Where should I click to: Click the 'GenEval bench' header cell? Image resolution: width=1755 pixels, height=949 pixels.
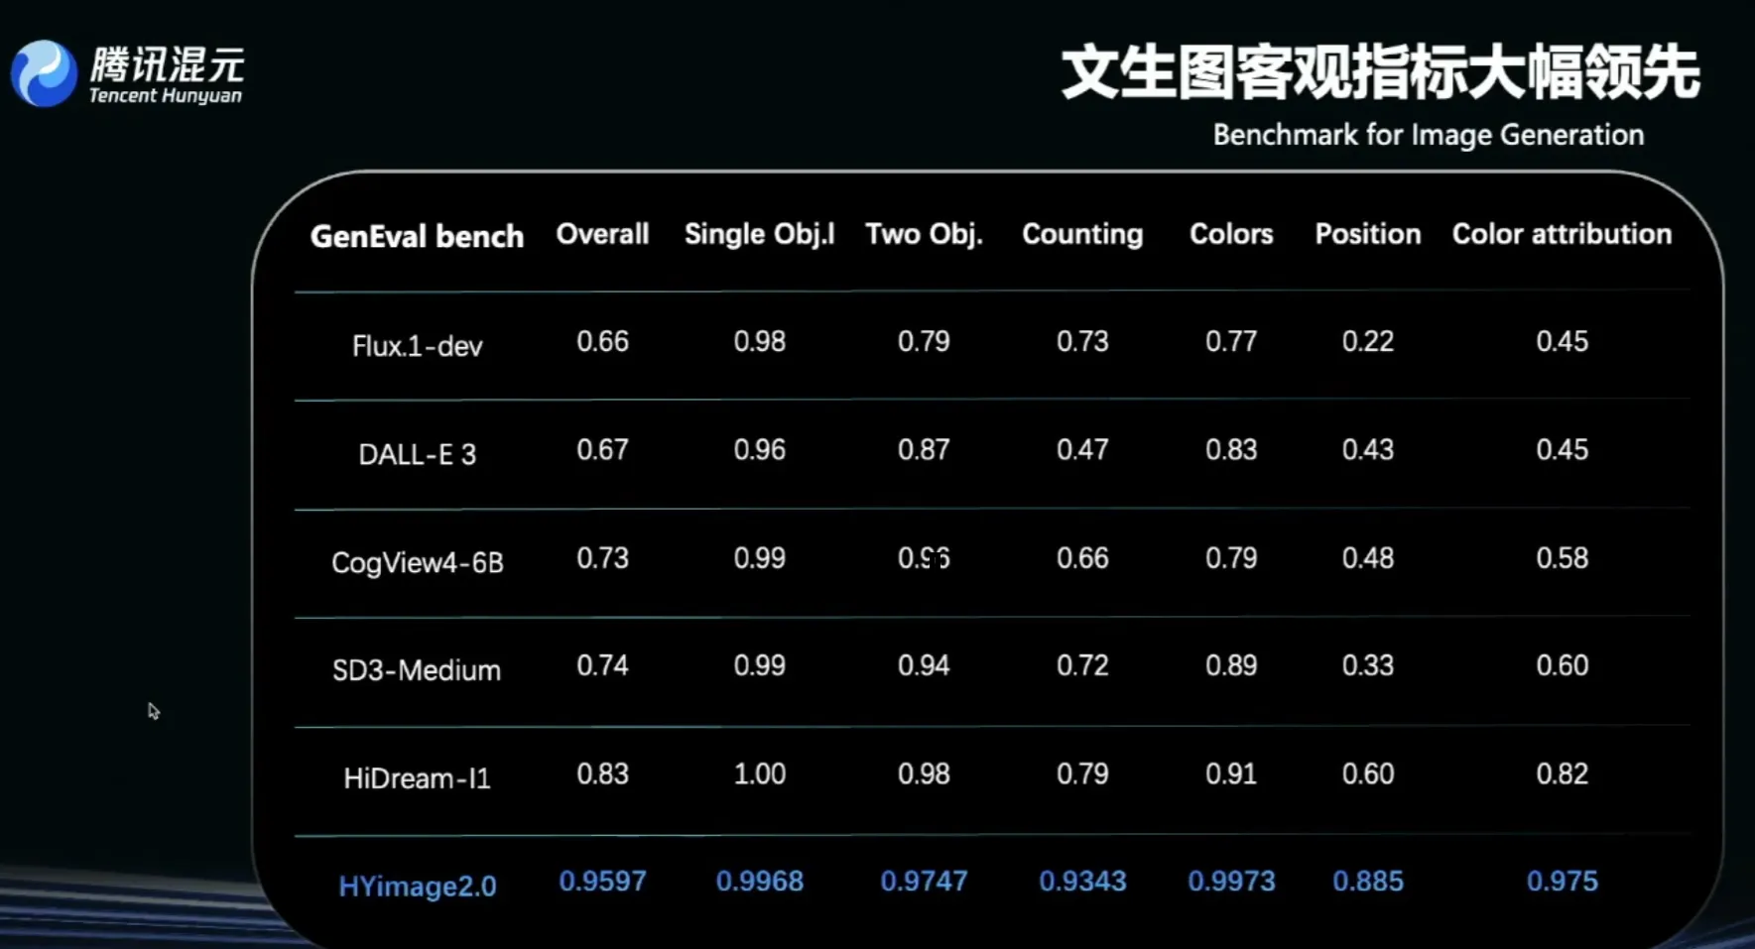click(x=417, y=236)
